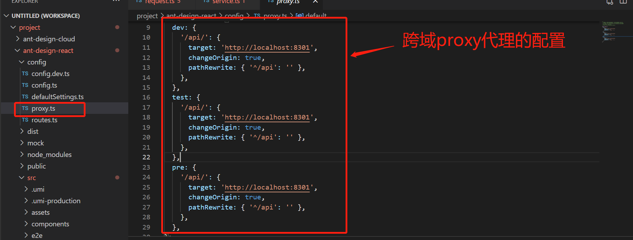Expand the e2e folder chevron

26,235
